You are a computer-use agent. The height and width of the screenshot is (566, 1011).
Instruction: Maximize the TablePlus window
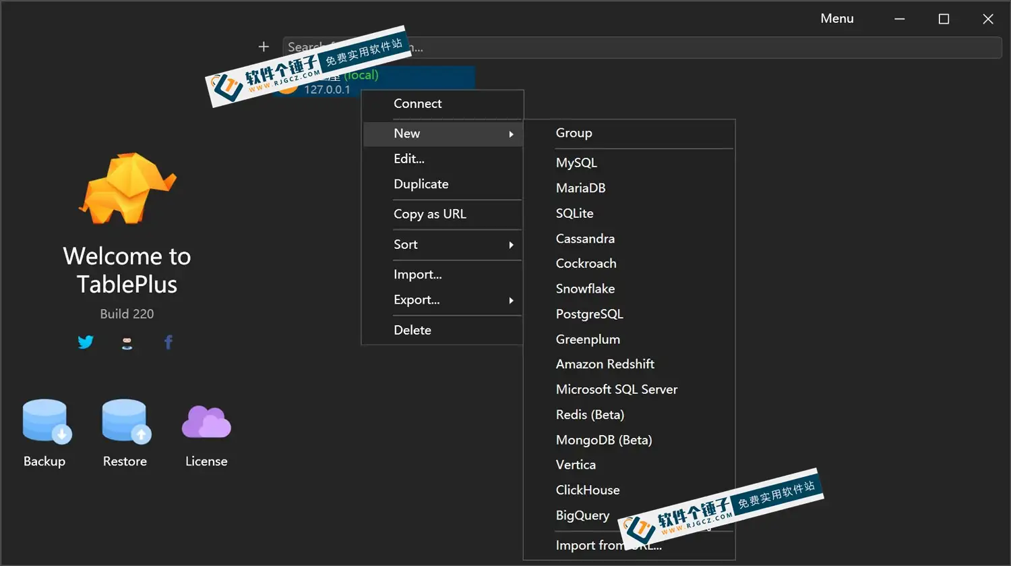pyautogui.click(x=944, y=19)
